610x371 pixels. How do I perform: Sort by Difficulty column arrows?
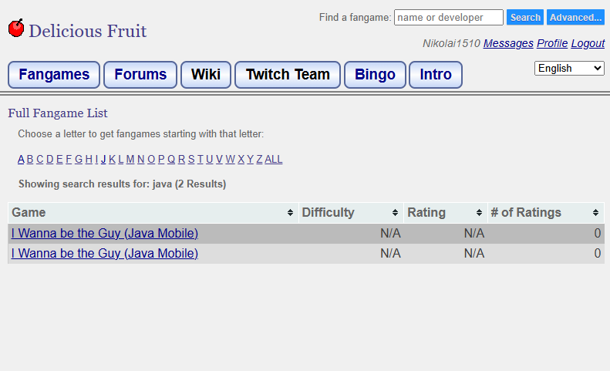pos(395,213)
